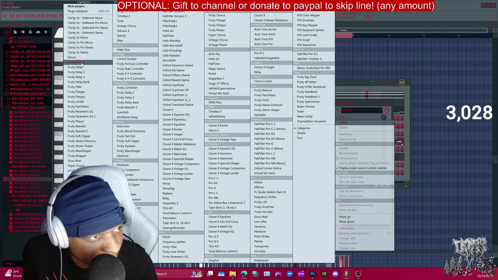Click Move down in slot menu

pyautogui.click(x=347, y=222)
